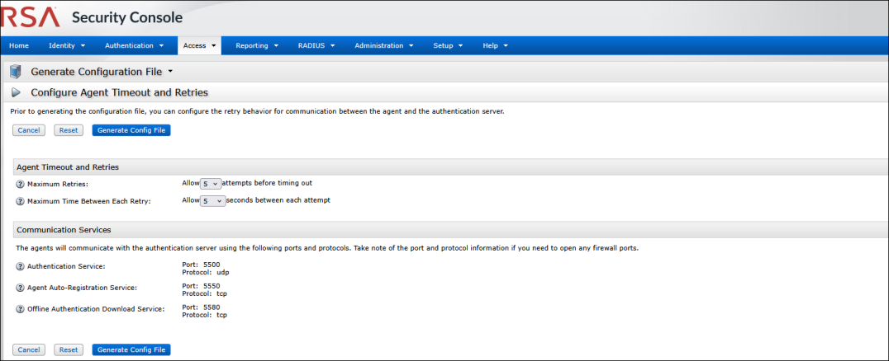Open help icon for Maximum Retries
The image size is (889, 361).
(21, 184)
